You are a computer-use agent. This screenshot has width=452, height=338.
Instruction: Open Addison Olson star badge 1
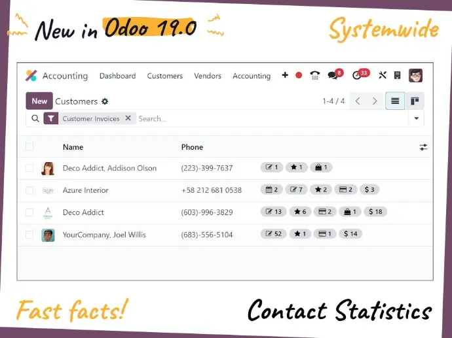pos(296,167)
